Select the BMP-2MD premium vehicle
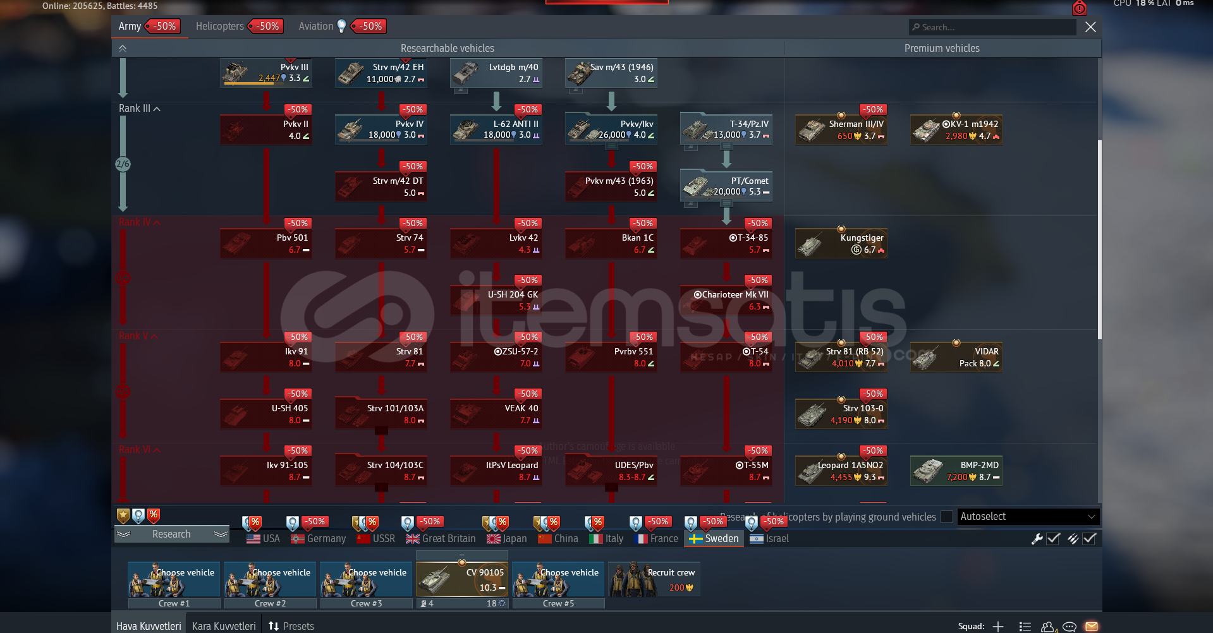The height and width of the screenshot is (633, 1213). [x=956, y=471]
